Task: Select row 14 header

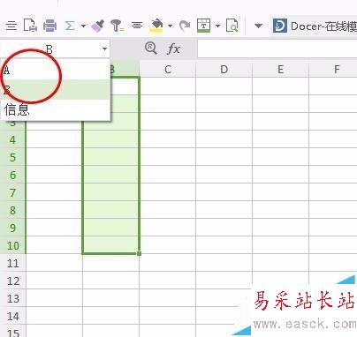Action: pyautogui.click(x=12, y=316)
